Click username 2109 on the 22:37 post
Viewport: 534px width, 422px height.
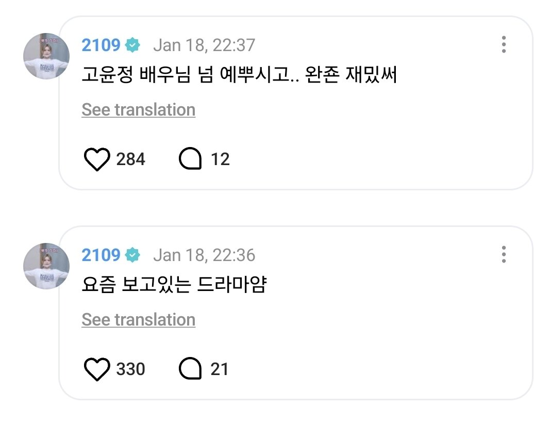click(x=101, y=45)
